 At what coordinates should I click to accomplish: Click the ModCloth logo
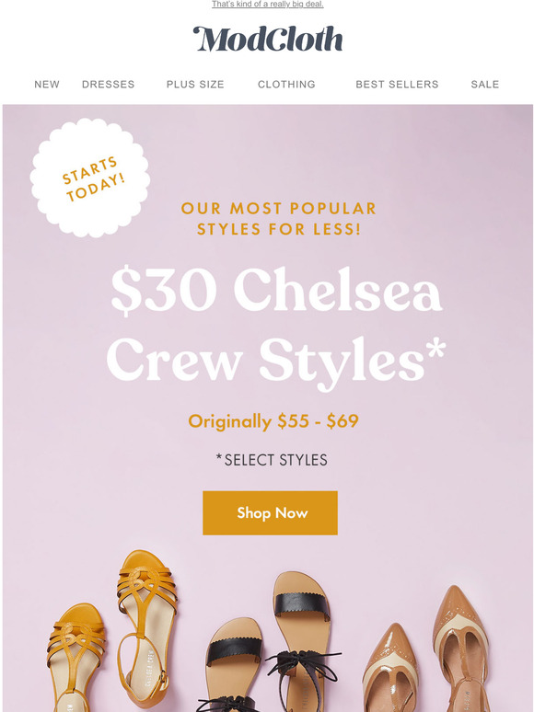point(267,39)
